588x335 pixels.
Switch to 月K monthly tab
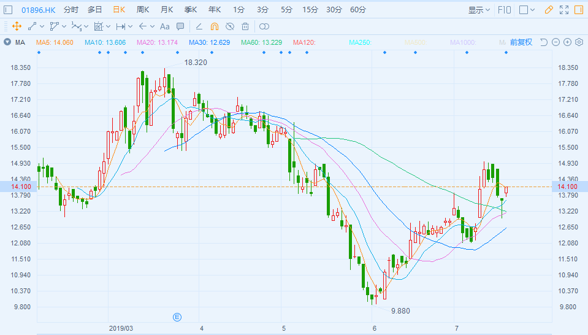tap(167, 10)
